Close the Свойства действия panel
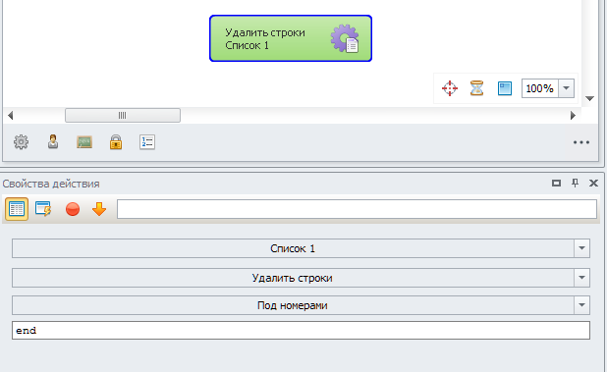 tap(593, 184)
